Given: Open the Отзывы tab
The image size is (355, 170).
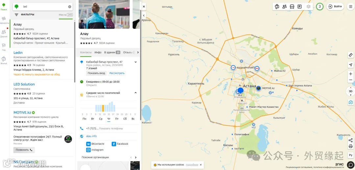Looking at the screenshot, I should [128, 52].
